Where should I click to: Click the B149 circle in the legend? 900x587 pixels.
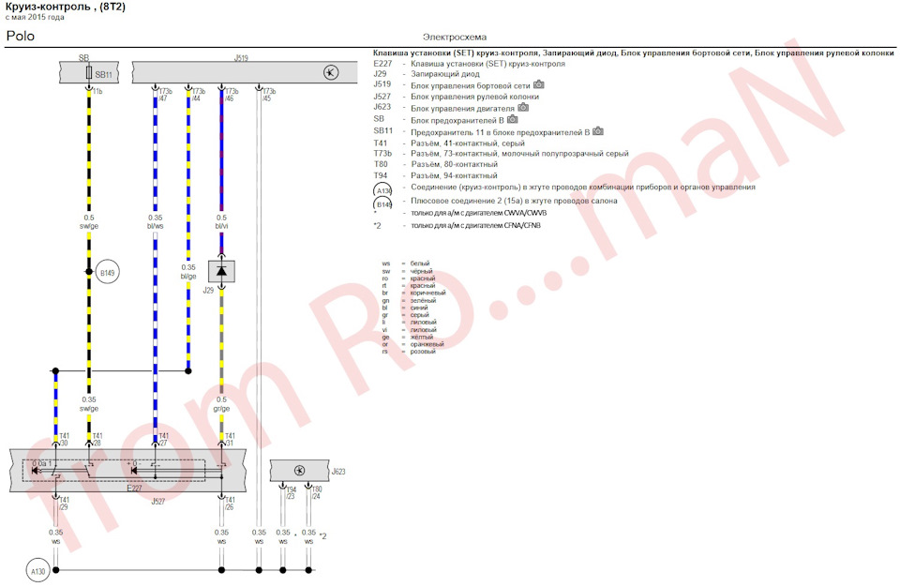tap(383, 203)
